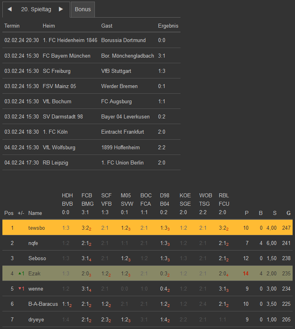This screenshot has height=329, width=295.
Task: Click the Name column header
Action: pyautogui.click(x=35, y=213)
